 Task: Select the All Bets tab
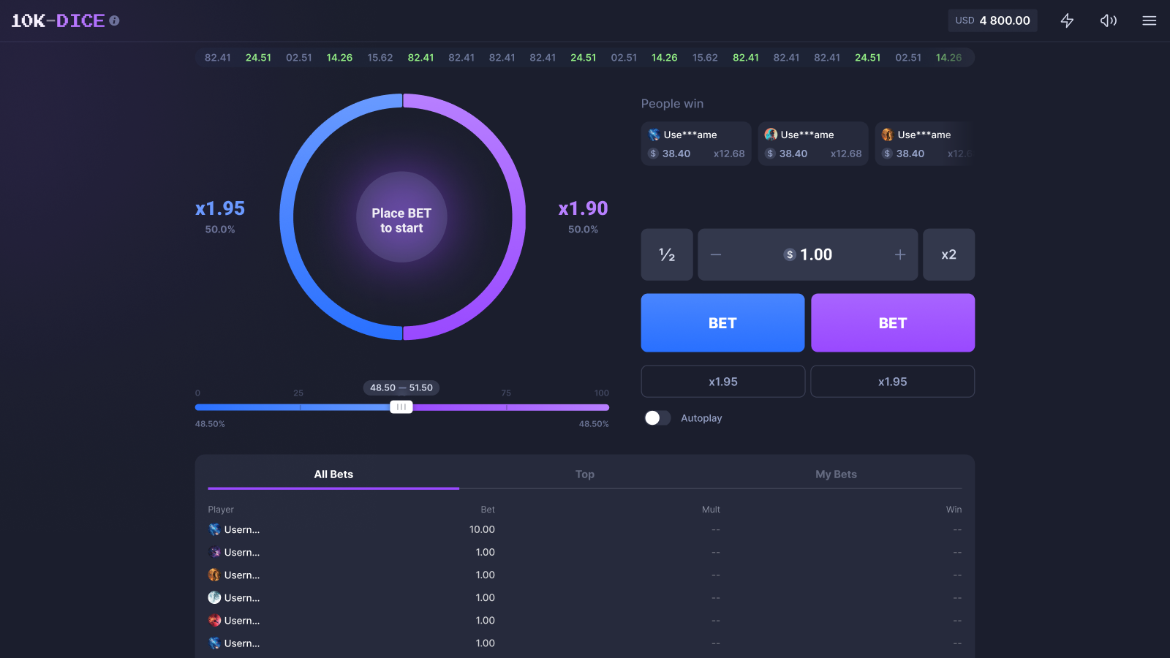tap(333, 474)
